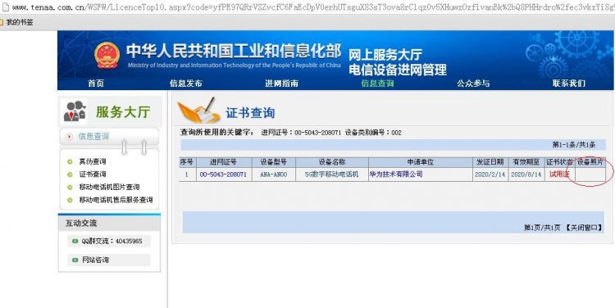Viewport: 615px width, 308px height.
Task: Open the 公众参与 navigation item
Action: pos(473,83)
